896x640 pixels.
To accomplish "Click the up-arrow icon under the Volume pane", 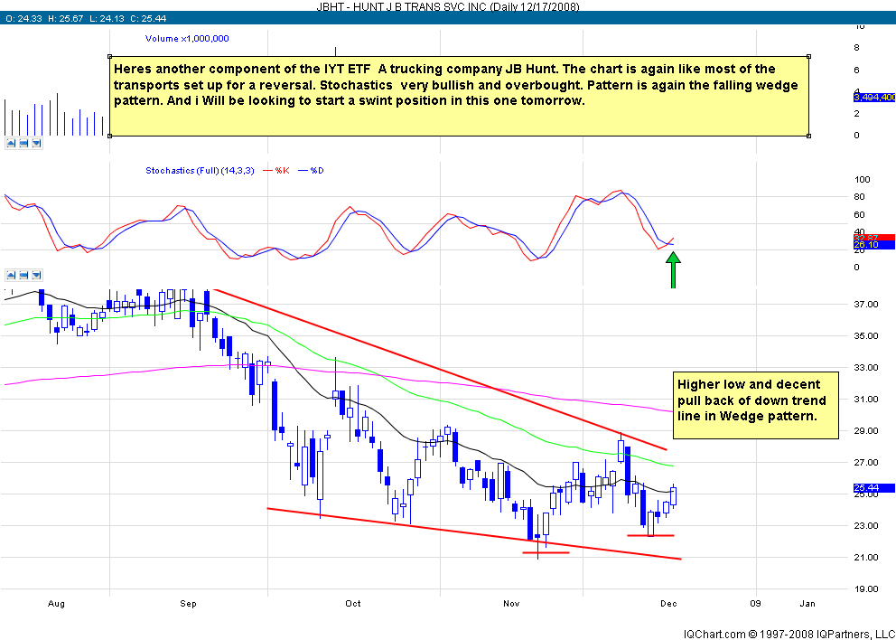I will [11, 143].
